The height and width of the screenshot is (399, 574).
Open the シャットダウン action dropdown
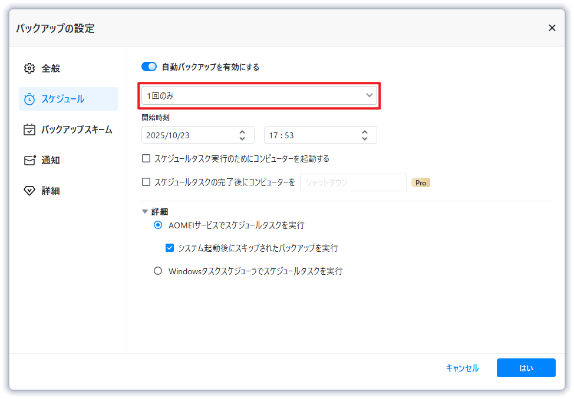tap(353, 182)
